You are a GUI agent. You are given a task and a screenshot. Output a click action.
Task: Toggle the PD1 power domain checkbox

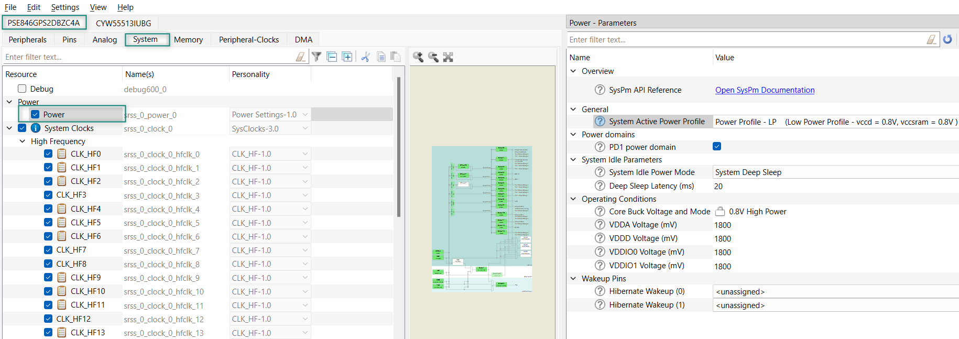point(717,147)
